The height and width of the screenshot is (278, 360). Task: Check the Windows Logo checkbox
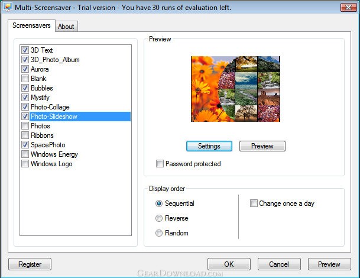tap(25, 164)
